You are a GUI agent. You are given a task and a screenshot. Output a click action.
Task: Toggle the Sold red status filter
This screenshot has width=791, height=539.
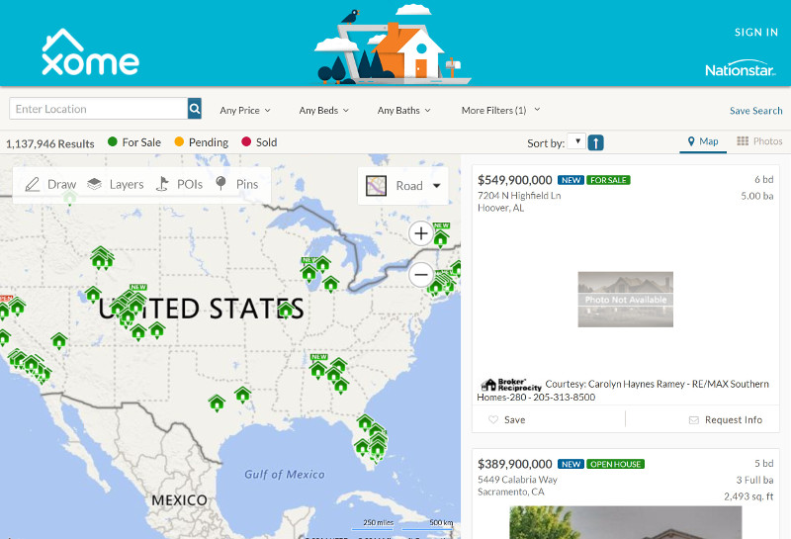click(259, 142)
